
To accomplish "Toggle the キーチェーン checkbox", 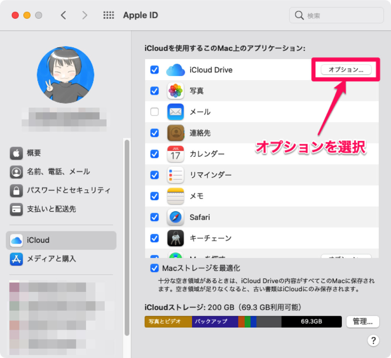I will (155, 238).
